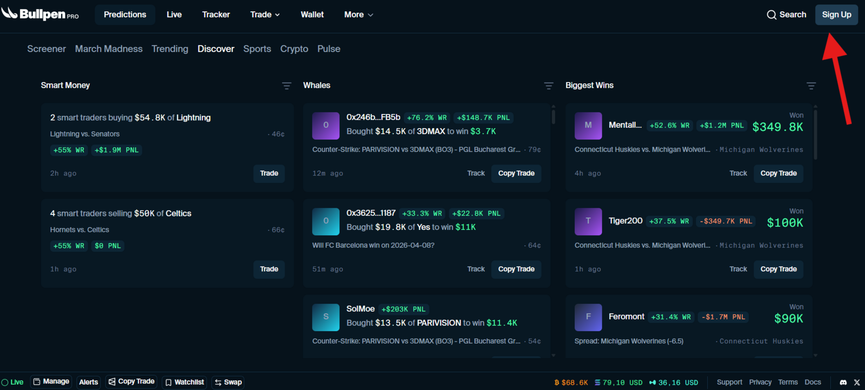The width and height of the screenshot is (865, 390).
Task: Click the Tiger200 trader avatar
Action: pos(588,221)
